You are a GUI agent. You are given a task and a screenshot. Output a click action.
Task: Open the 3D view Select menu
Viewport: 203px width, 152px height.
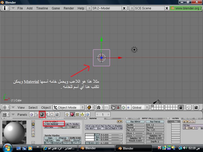pyautogui.click(x=33, y=107)
